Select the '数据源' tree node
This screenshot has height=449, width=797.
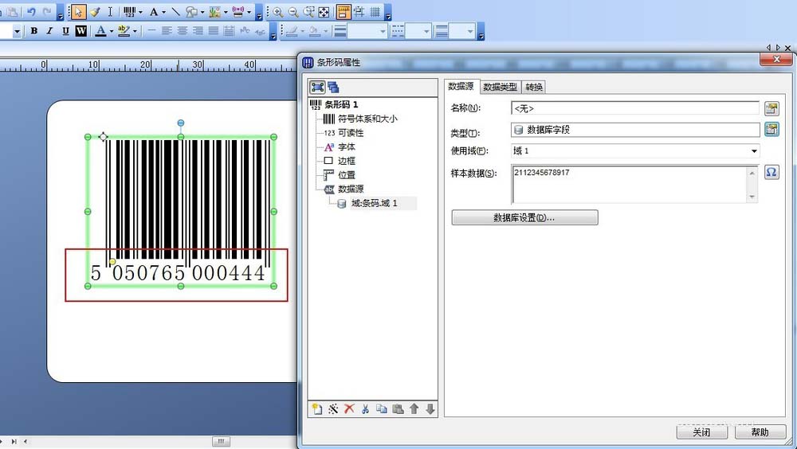tap(351, 189)
